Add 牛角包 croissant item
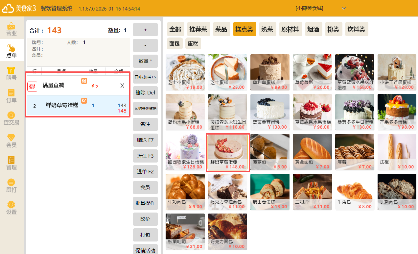418x254 pixels. (x=355, y=192)
